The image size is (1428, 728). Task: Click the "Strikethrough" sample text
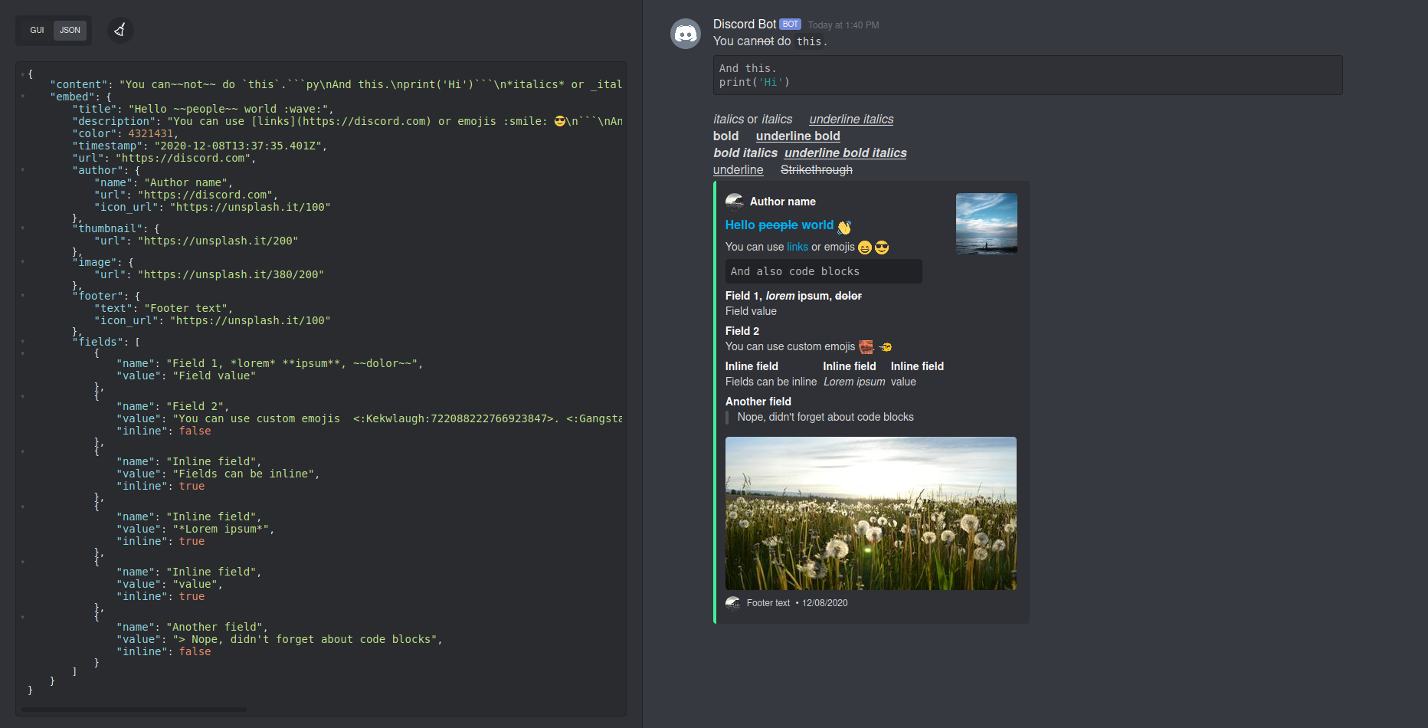816,170
